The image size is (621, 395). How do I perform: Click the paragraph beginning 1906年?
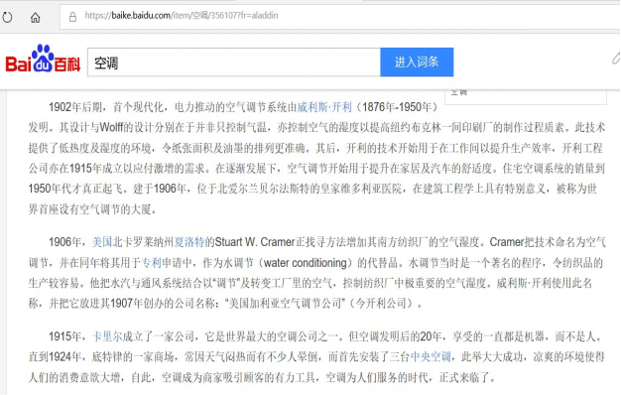(x=316, y=273)
